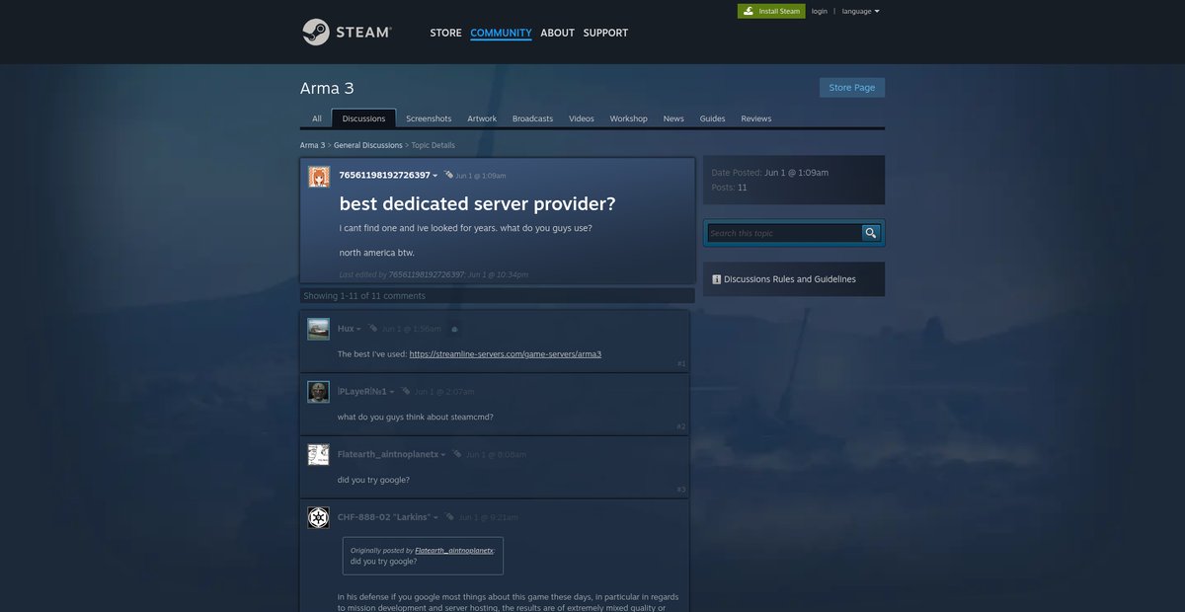The width and height of the screenshot is (1185, 612).
Task: Go to ABOUT page
Action: point(557,33)
